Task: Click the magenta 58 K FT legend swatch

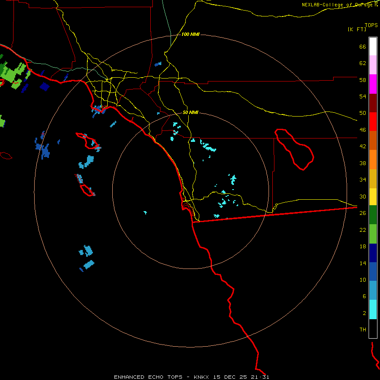Action: tap(373, 84)
